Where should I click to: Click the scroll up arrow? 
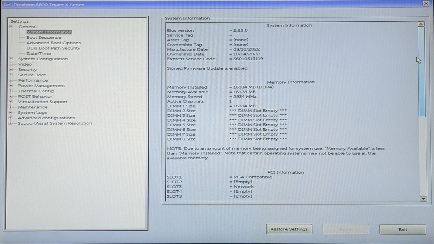421,24
